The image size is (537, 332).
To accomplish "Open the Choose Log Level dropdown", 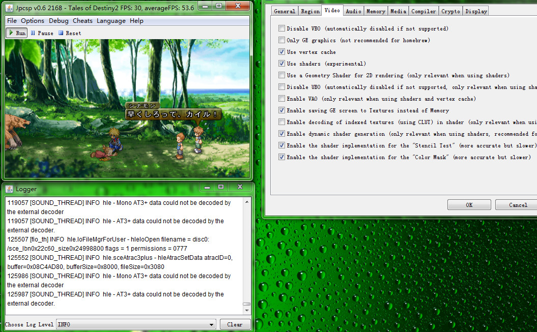I will click(x=136, y=324).
